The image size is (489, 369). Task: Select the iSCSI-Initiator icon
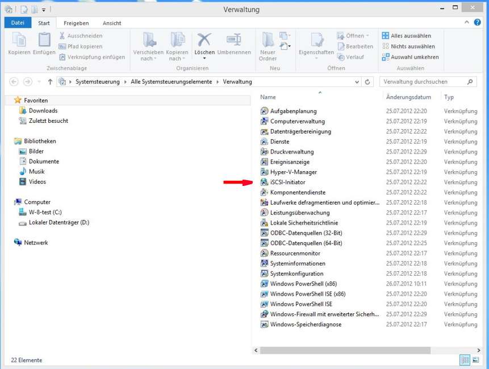coord(264,182)
